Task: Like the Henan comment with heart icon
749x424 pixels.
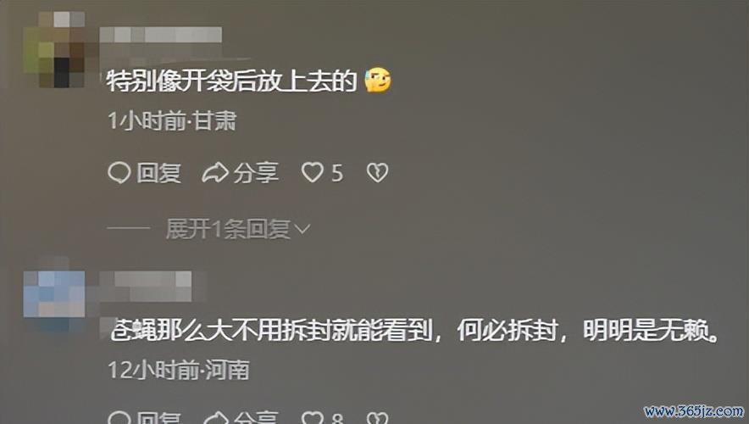Action: (313, 418)
